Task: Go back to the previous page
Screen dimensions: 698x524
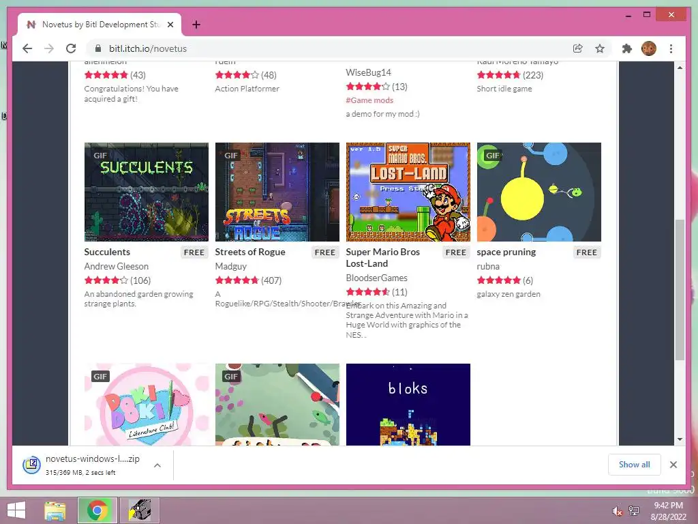Action: [x=27, y=48]
